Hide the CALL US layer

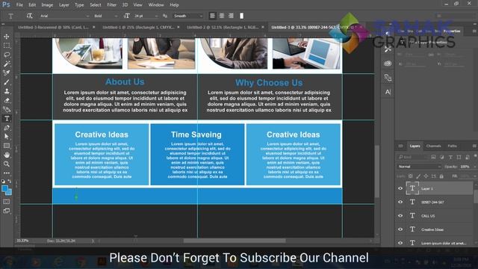400,216
